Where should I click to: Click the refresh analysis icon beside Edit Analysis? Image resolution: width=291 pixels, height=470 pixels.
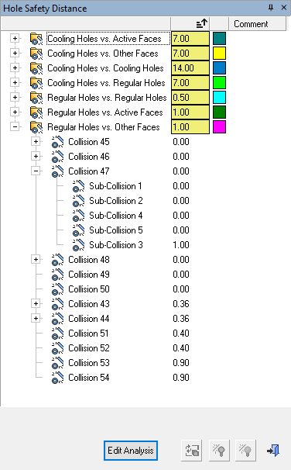[192, 450]
